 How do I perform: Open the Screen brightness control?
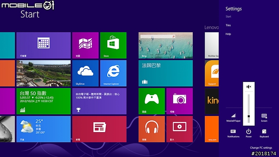(264, 118)
